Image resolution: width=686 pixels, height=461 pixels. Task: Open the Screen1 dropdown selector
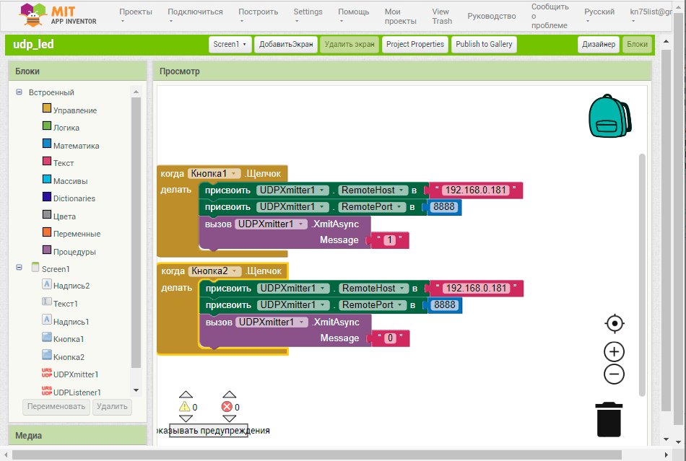click(x=230, y=45)
